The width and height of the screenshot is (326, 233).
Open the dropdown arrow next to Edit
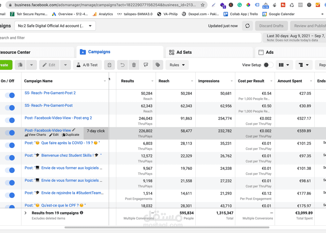coord(66,65)
